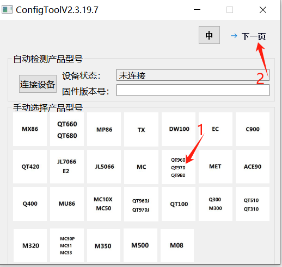Choose the QT660 QT680 model tile
282x267 pixels.
coord(67,129)
